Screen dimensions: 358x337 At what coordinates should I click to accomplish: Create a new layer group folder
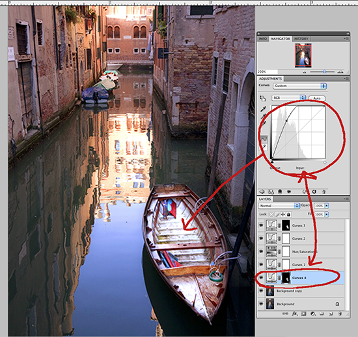pyautogui.click(x=322, y=314)
